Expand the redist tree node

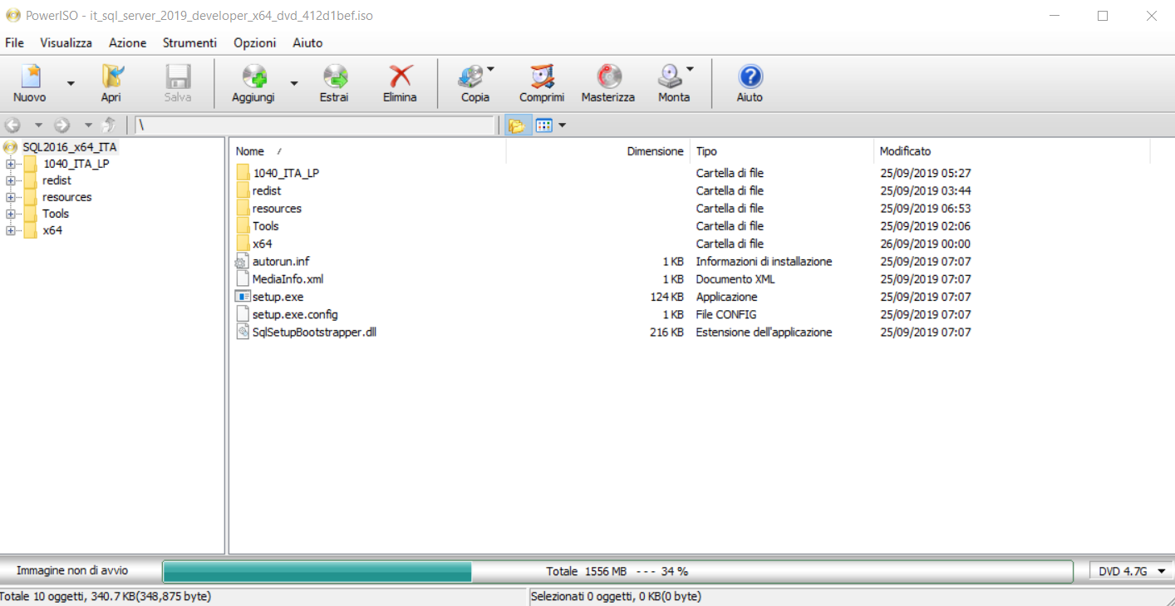10,180
